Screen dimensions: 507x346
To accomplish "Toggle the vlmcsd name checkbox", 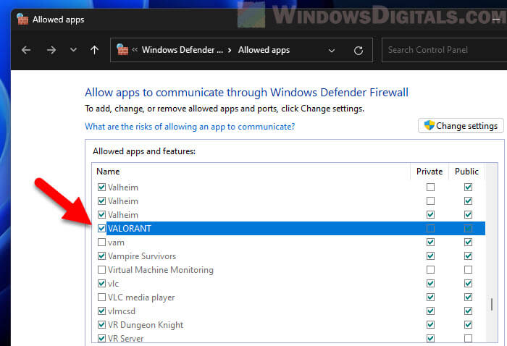I will pyautogui.click(x=101, y=311).
